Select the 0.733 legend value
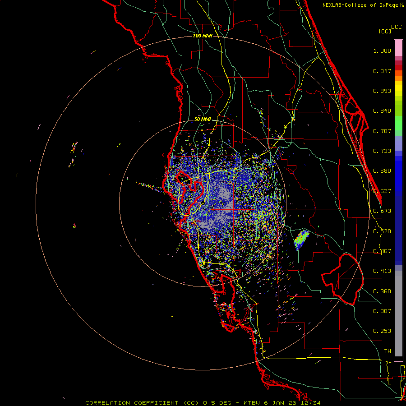Viewport: 406px width, 406px height. [382, 151]
